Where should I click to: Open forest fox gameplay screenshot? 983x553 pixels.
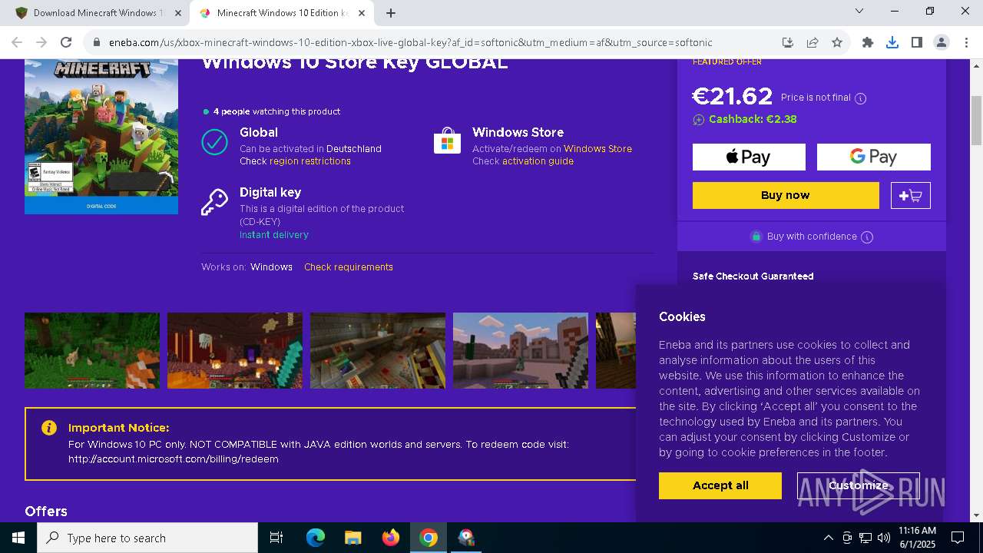pos(92,350)
